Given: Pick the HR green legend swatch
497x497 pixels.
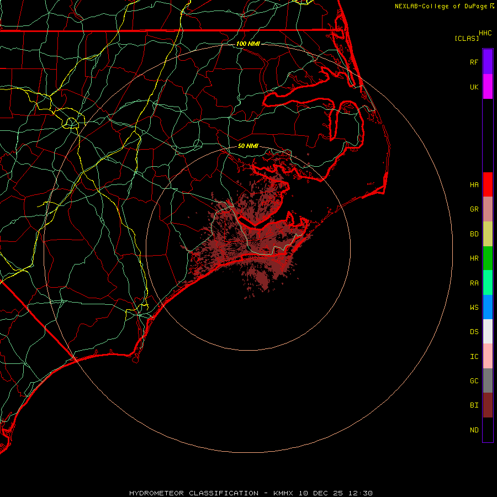Looking at the screenshot, I should pos(488,258).
